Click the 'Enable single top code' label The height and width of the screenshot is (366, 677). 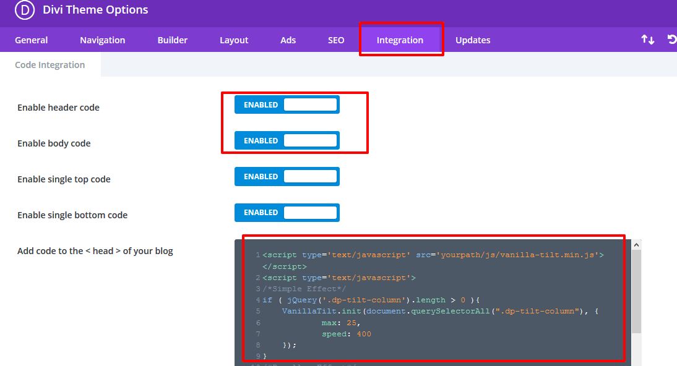click(x=64, y=179)
